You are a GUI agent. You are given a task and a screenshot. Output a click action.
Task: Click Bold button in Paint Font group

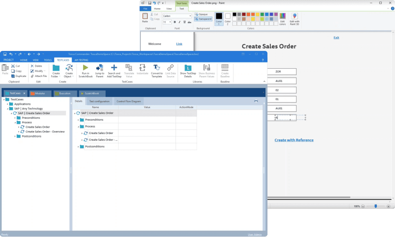point(175,22)
